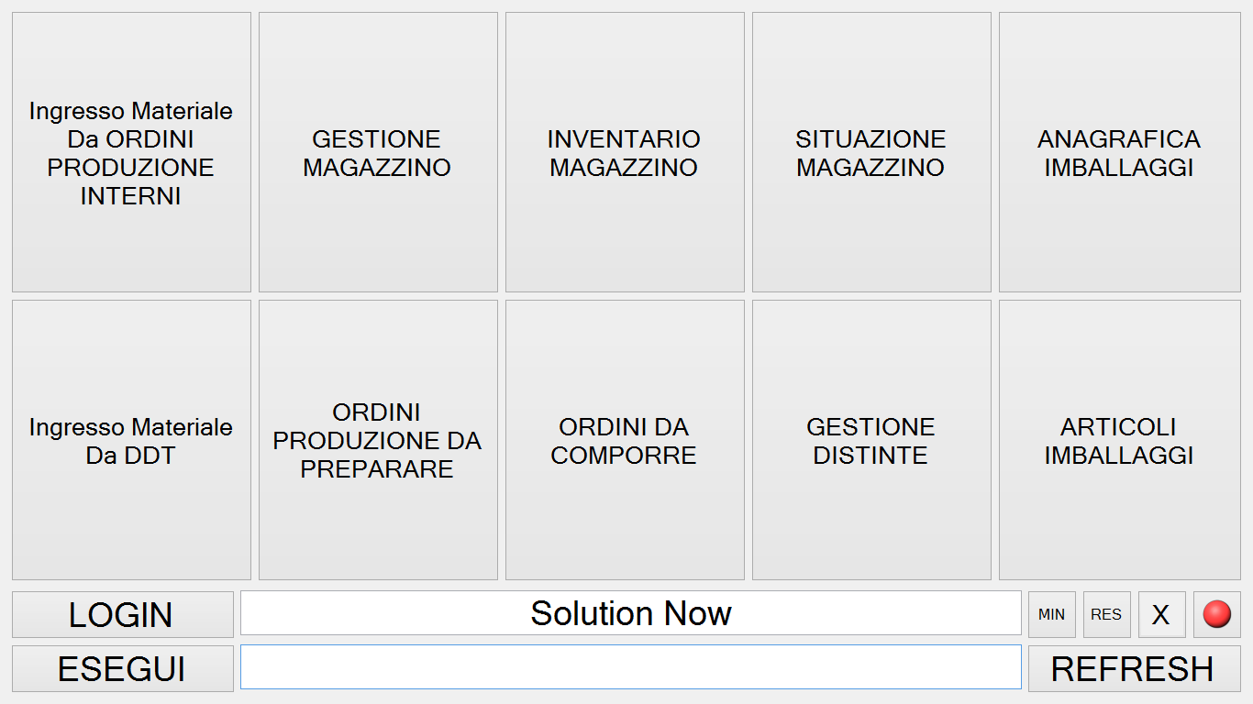Open GESTIONE DISTINTE tile

tap(871, 440)
